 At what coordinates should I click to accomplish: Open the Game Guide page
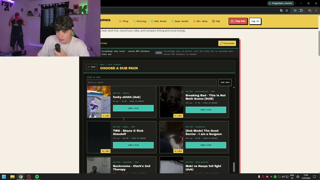coord(179,21)
